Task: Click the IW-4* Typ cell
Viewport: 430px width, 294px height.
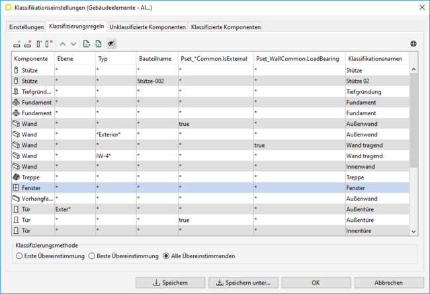Action: (x=116, y=156)
